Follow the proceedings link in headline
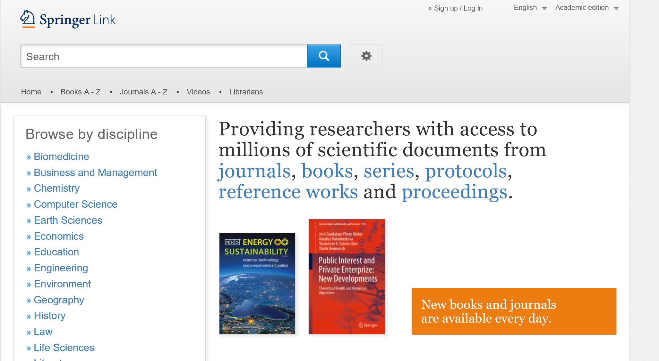659x361 pixels. point(455,192)
